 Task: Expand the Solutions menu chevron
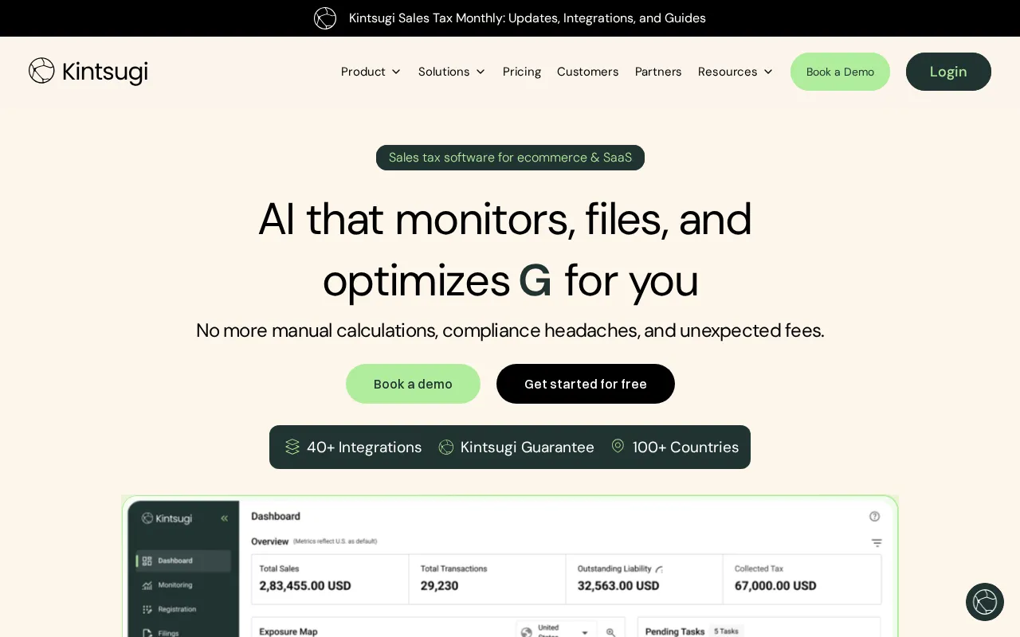pos(481,72)
